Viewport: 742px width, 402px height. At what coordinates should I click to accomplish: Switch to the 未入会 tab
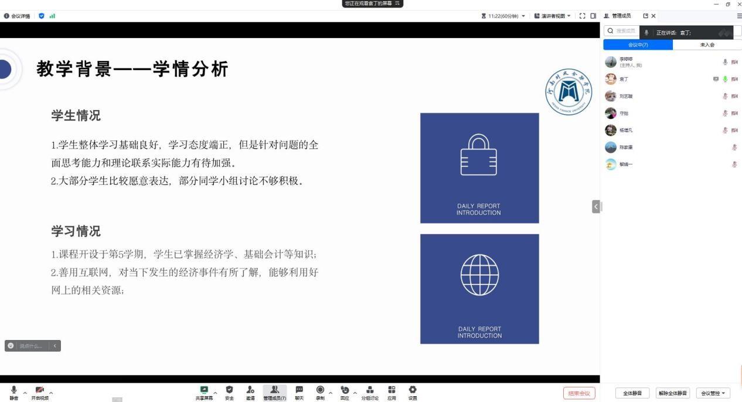pyautogui.click(x=707, y=45)
